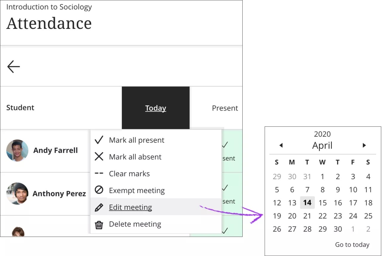Select Edit meeting menu option
Viewport: 382px width, 256px height.
(130, 207)
